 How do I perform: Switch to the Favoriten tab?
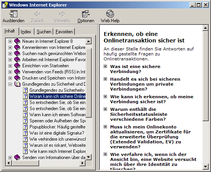pyautogui.click(x=64, y=32)
